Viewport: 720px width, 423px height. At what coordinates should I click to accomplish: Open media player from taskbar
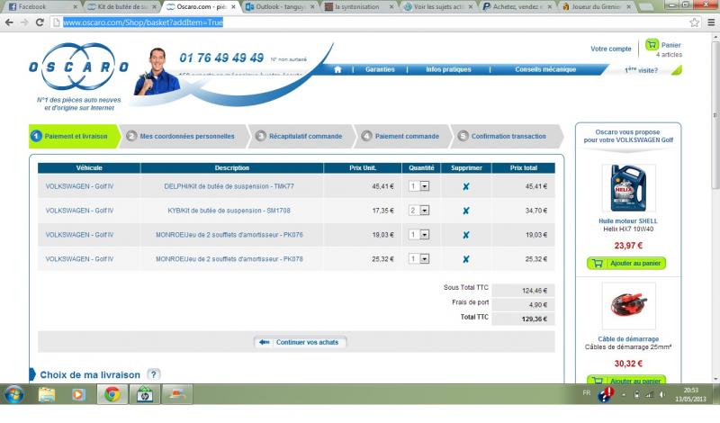coord(78,394)
